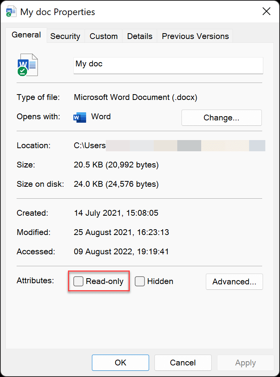The width and height of the screenshot is (280, 377).
Task: Enable the Read-only attribute checkbox
Action: (x=78, y=281)
